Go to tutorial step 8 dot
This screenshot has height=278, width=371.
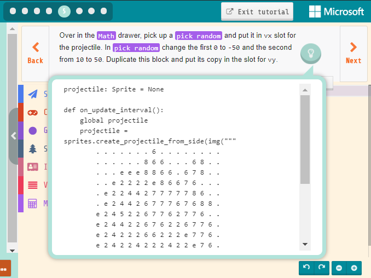click(x=103, y=11)
